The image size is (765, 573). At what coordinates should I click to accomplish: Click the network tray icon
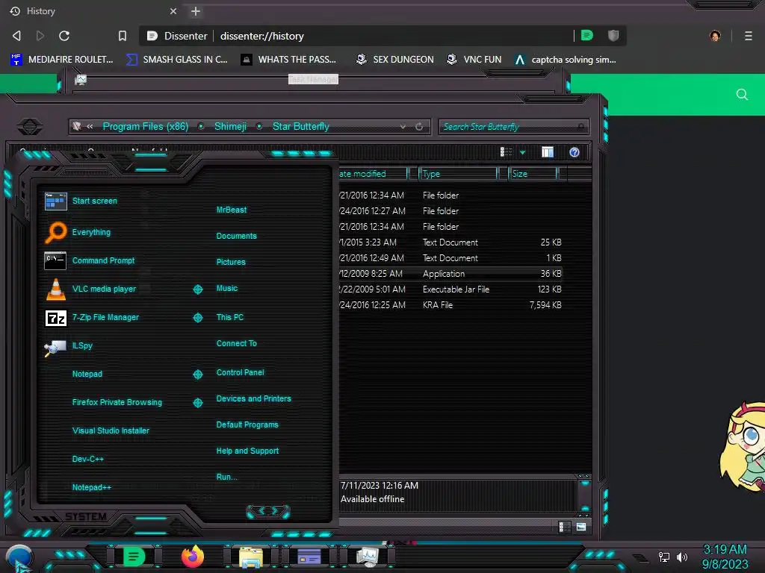[664, 557]
